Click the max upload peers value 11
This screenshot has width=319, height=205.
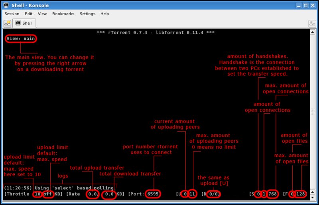click(x=192, y=194)
